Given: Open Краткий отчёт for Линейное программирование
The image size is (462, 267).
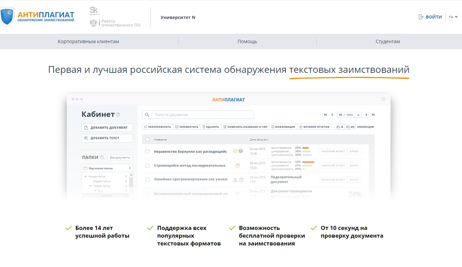Looking at the screenshot, I should pyautogui.click(x=333, y=180).
